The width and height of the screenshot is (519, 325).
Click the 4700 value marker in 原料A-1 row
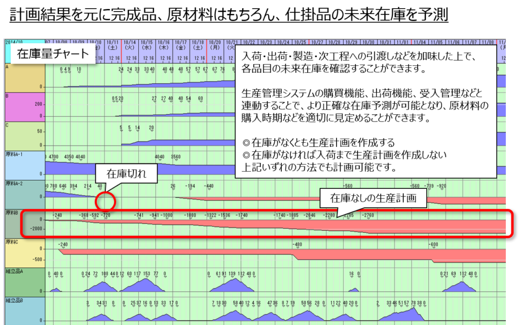point(54,157)
